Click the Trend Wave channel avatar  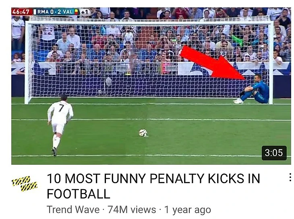click(25, 184)
